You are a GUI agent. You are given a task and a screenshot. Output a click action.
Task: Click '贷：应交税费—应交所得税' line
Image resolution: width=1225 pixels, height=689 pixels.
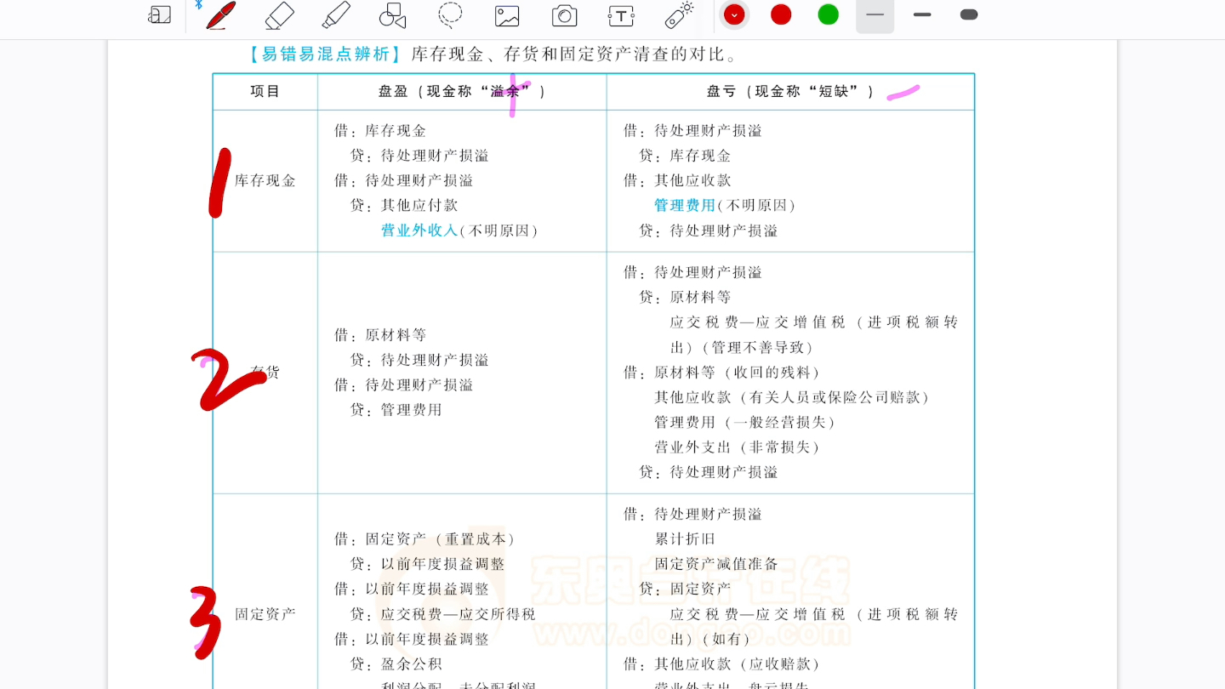pyautogui.click(x=442, y=613)
